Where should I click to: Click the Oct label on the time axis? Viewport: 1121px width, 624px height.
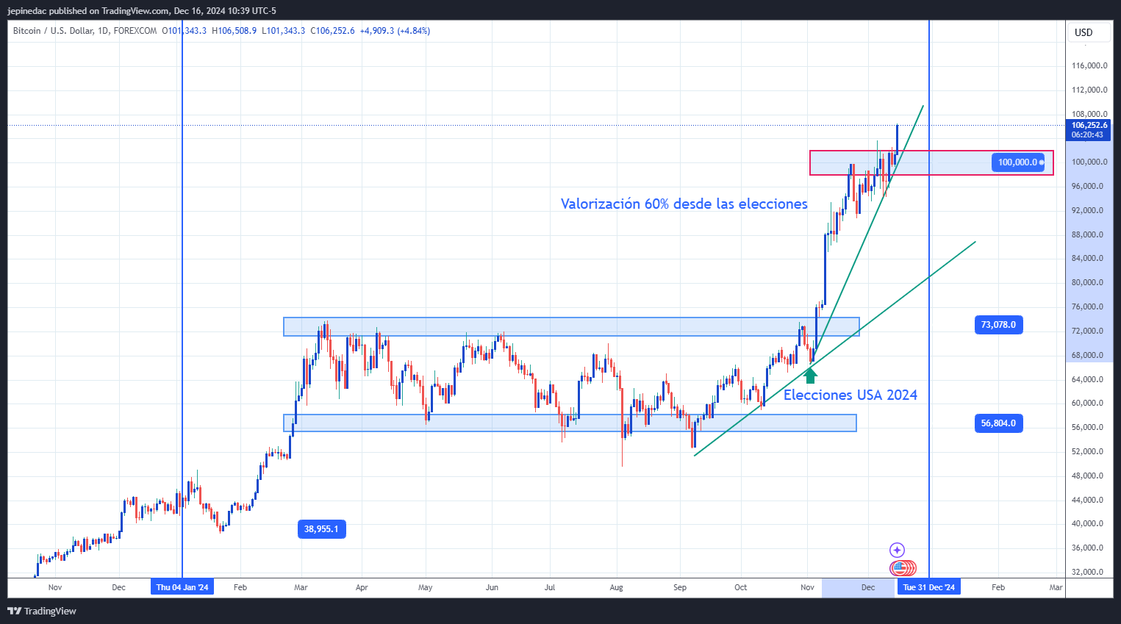click(740, 587)
